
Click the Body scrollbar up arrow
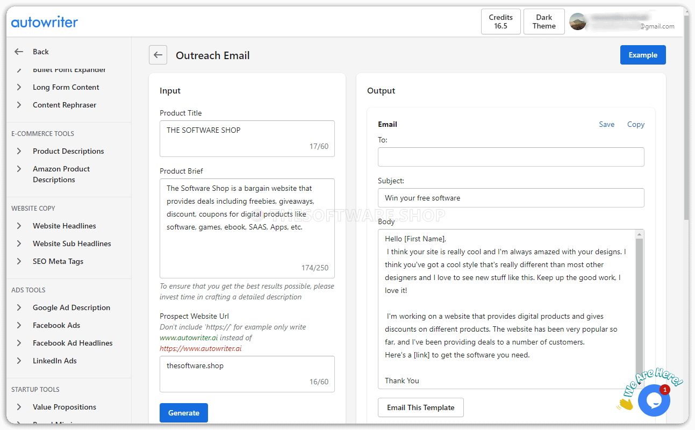tap(640, 234)
